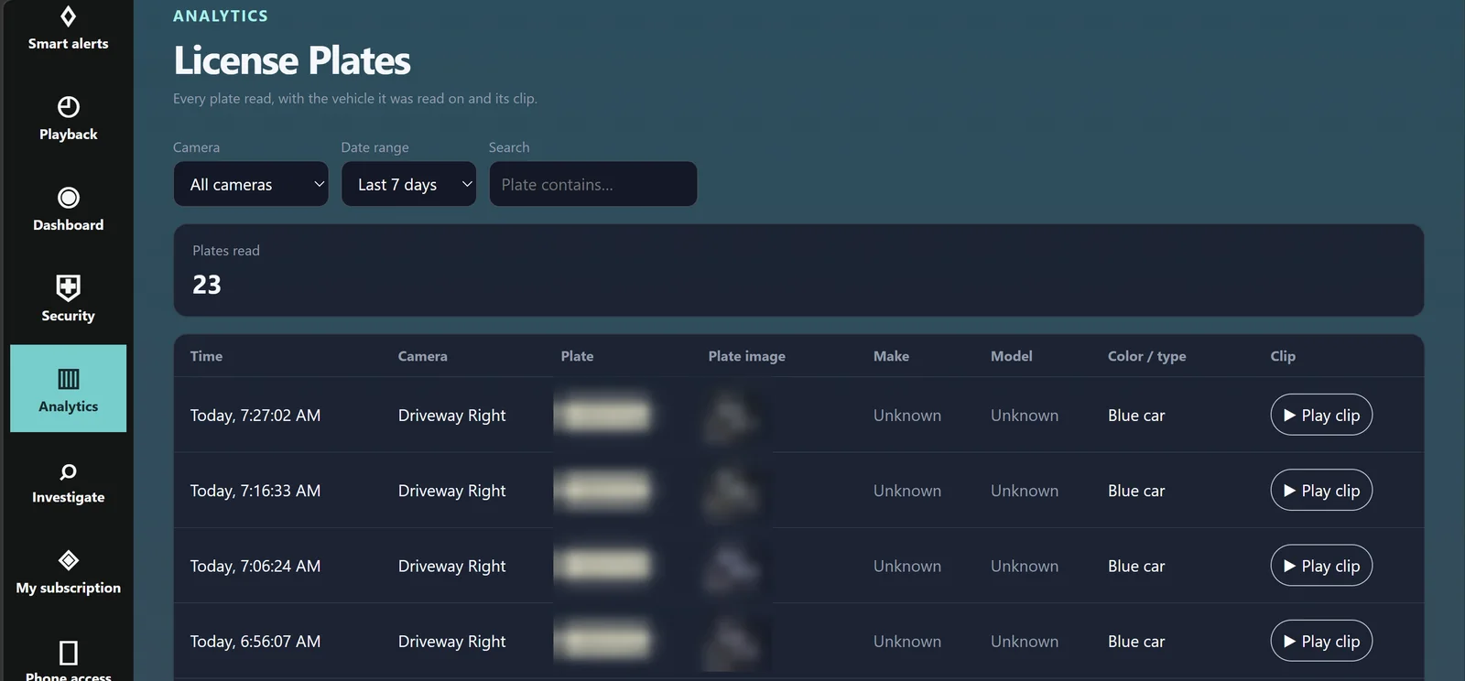Play clip for 6:56:07 AM row
Image resolution: width=1465 pixels, height=681 pixels.
pos(1321,642)
